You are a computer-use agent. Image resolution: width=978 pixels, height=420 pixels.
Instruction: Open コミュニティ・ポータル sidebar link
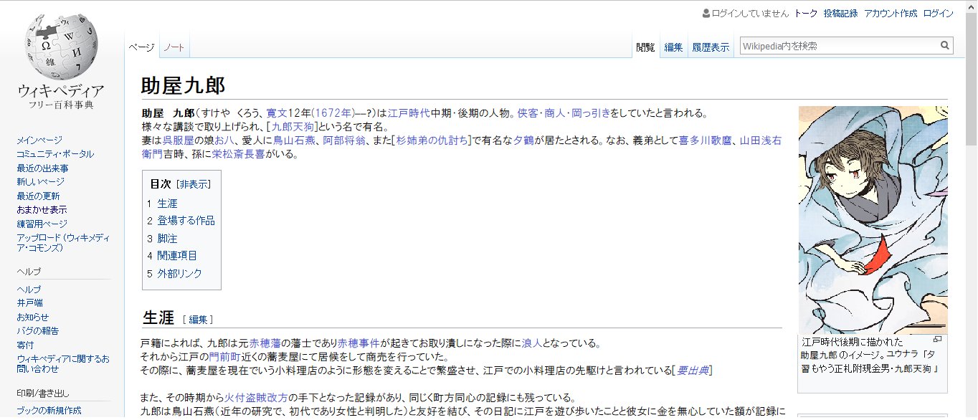pos(55,154)
